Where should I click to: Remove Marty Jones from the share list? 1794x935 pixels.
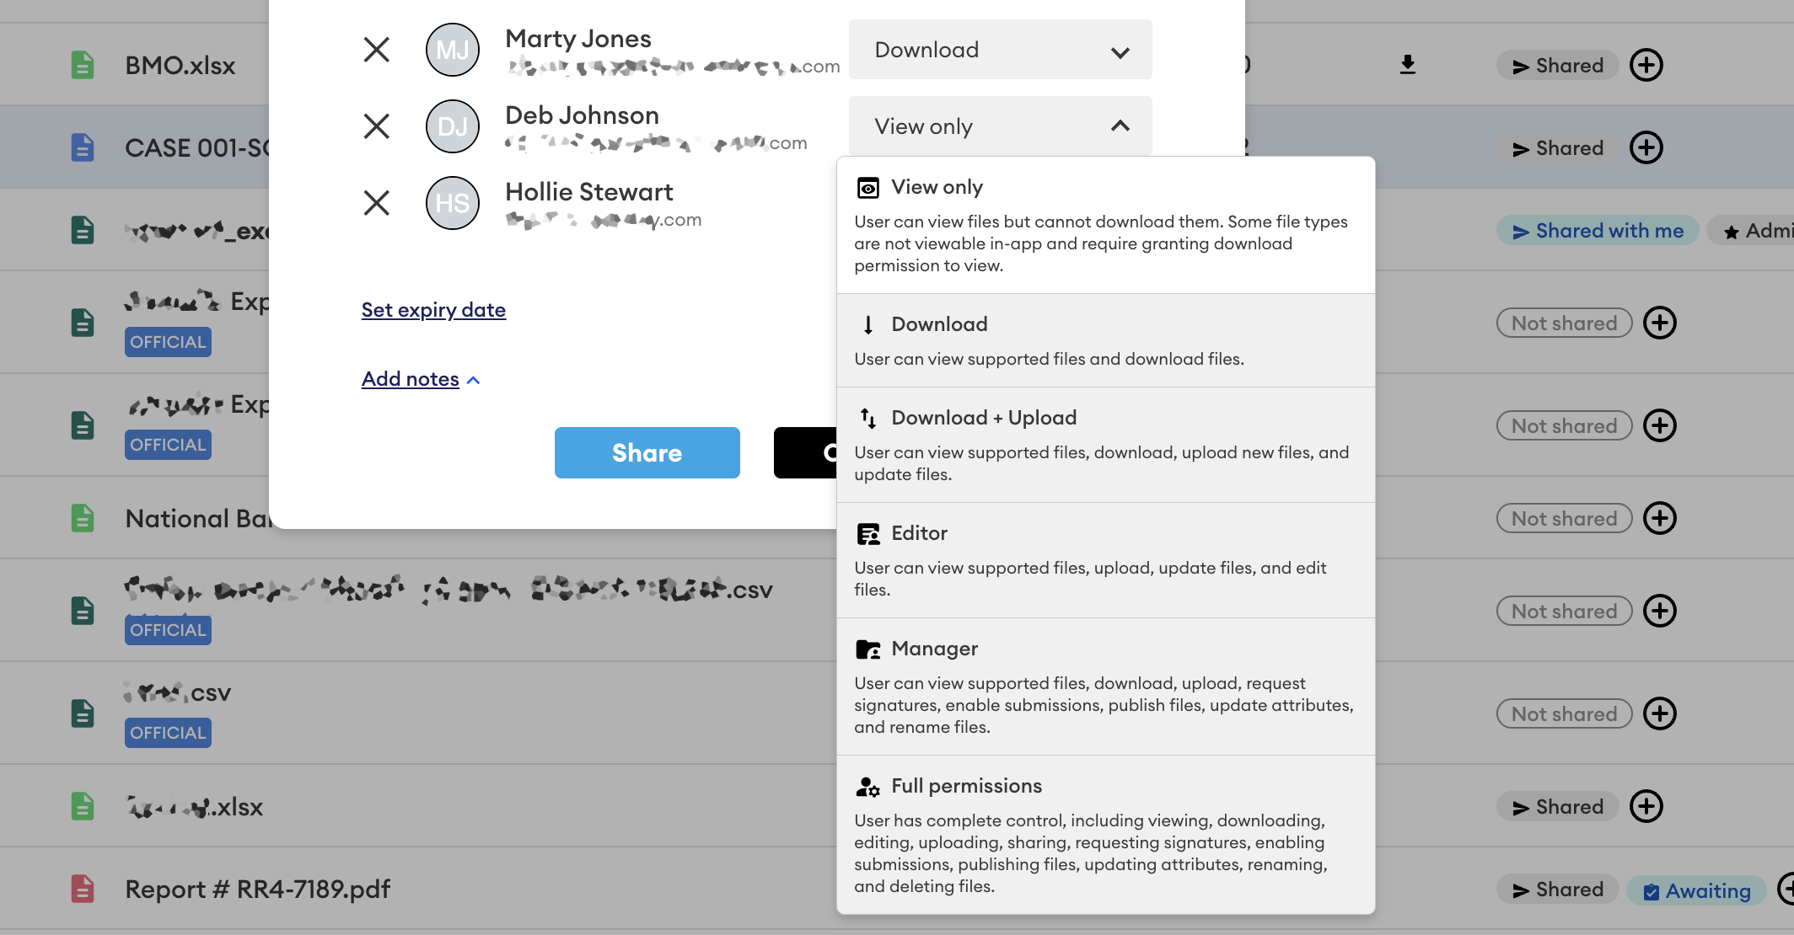[x=376, y=50]
